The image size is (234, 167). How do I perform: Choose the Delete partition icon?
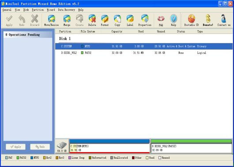(x=92, y=21)
